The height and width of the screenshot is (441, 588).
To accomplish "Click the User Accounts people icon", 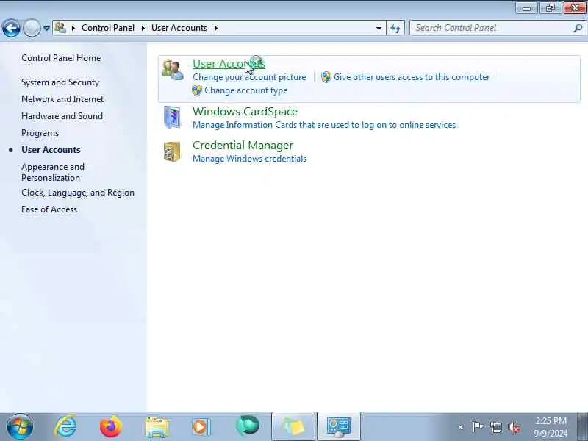I will (173, 70).
